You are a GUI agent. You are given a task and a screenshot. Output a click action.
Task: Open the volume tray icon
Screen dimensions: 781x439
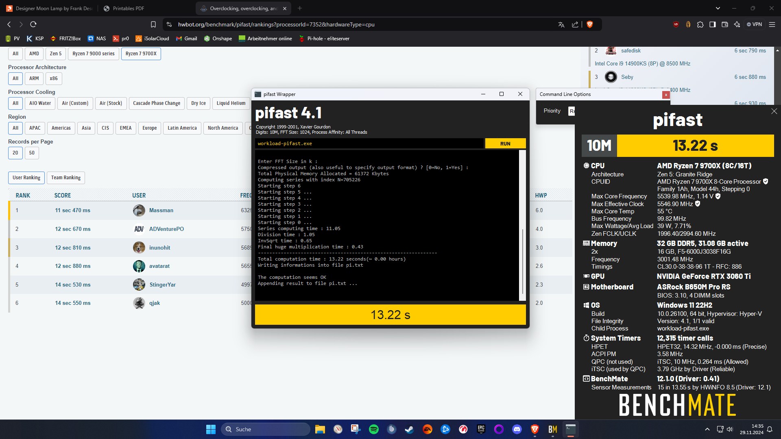pyautogui.click(x=729, y=429)
